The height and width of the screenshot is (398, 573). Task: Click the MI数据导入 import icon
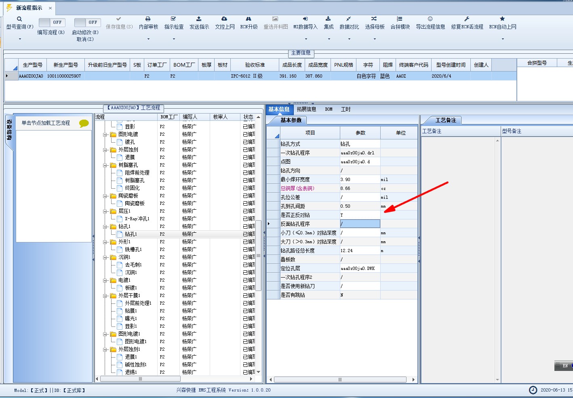coord(305,19)
